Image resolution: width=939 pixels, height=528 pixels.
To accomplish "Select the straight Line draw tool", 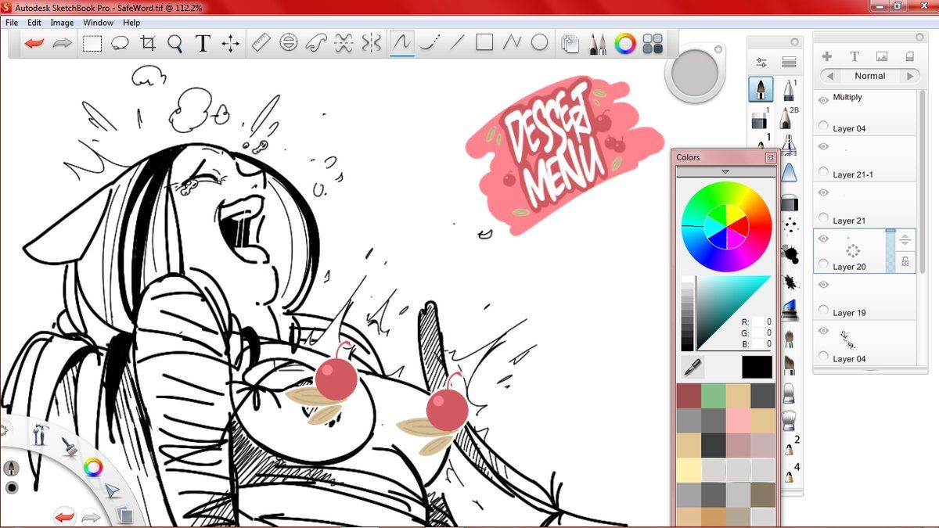I will tap(457, 43).
